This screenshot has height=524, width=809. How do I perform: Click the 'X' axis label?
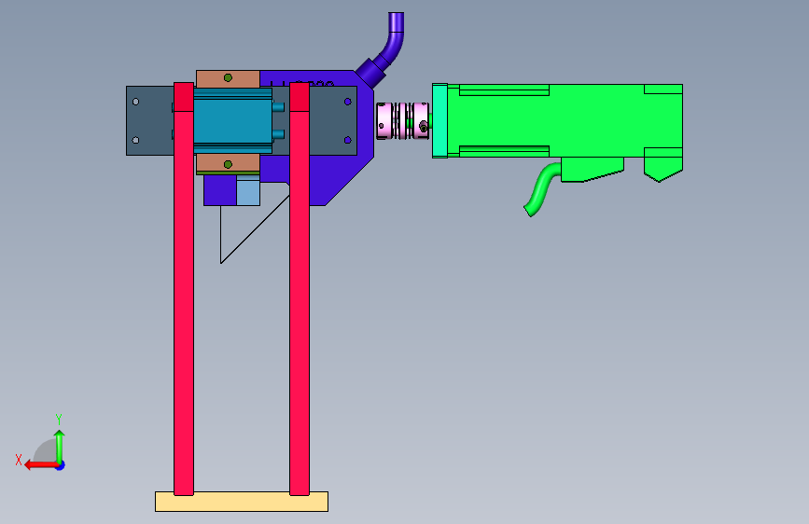pyautogui.click(x=19, y=460)
